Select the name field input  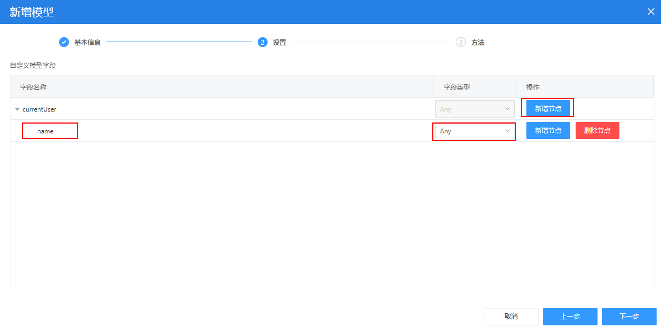[x=50, y=131]
